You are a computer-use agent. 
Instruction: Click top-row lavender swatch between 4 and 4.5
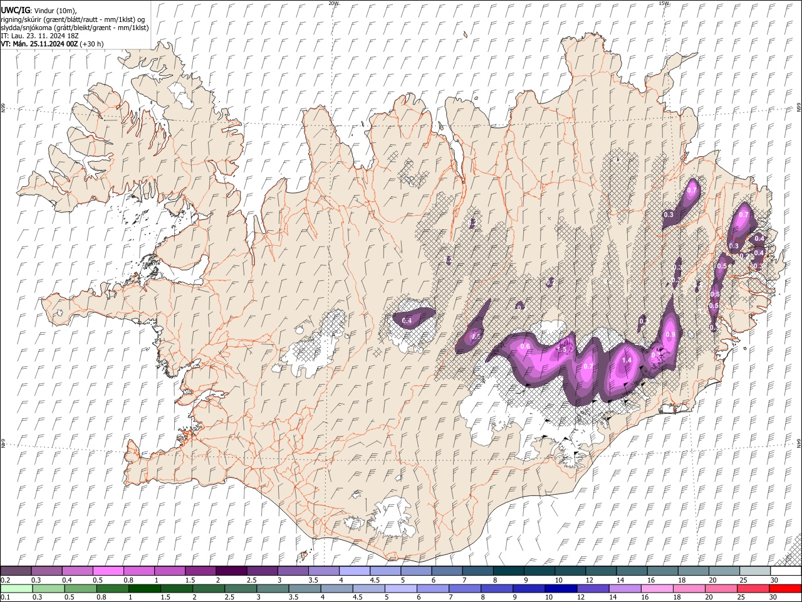point(354,571)
